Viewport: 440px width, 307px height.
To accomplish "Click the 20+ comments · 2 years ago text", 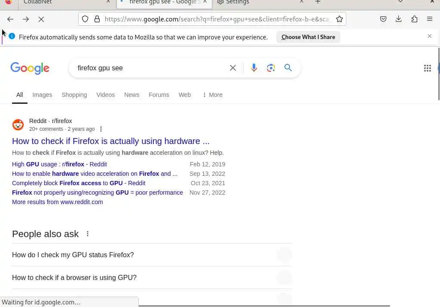I will coord(62,129).
